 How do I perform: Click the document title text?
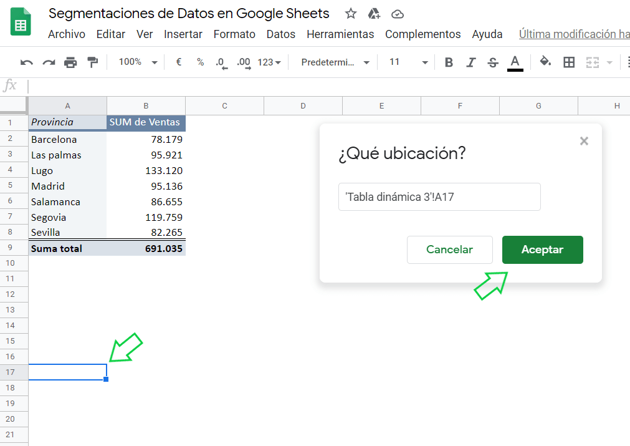pyautogui.click(x=189, y=14)
